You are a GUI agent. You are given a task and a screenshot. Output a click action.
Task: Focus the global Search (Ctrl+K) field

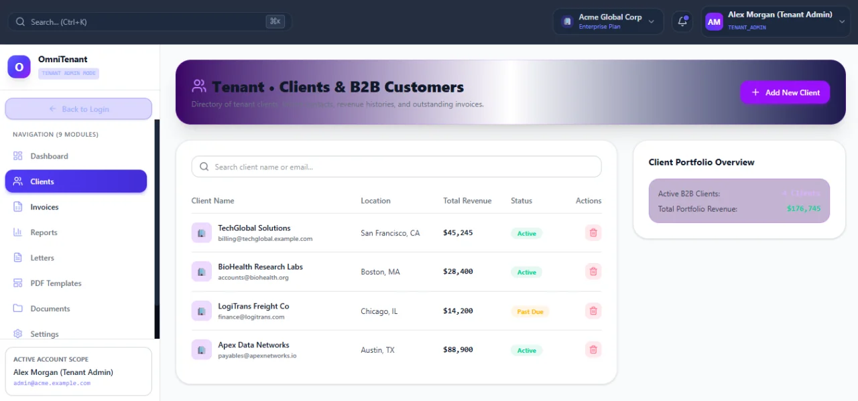point(149,21)
